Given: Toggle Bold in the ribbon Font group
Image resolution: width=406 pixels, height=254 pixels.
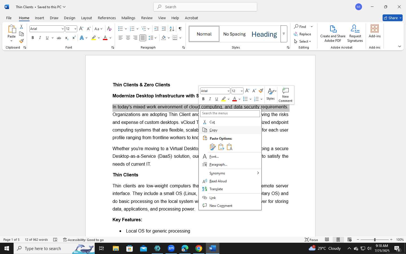Looking at the screenshot, I should coord(33,38).
